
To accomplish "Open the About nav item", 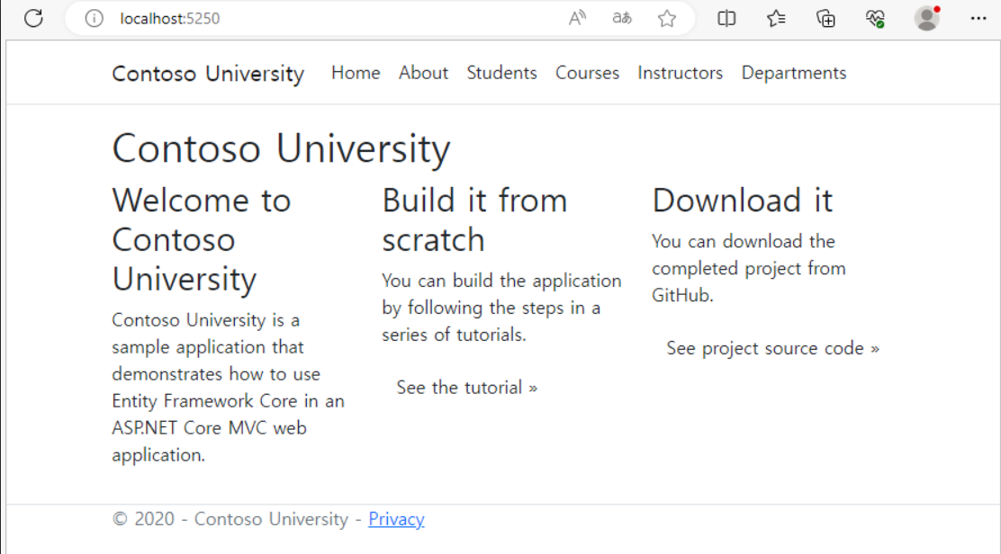I will (x=423, y=73).
